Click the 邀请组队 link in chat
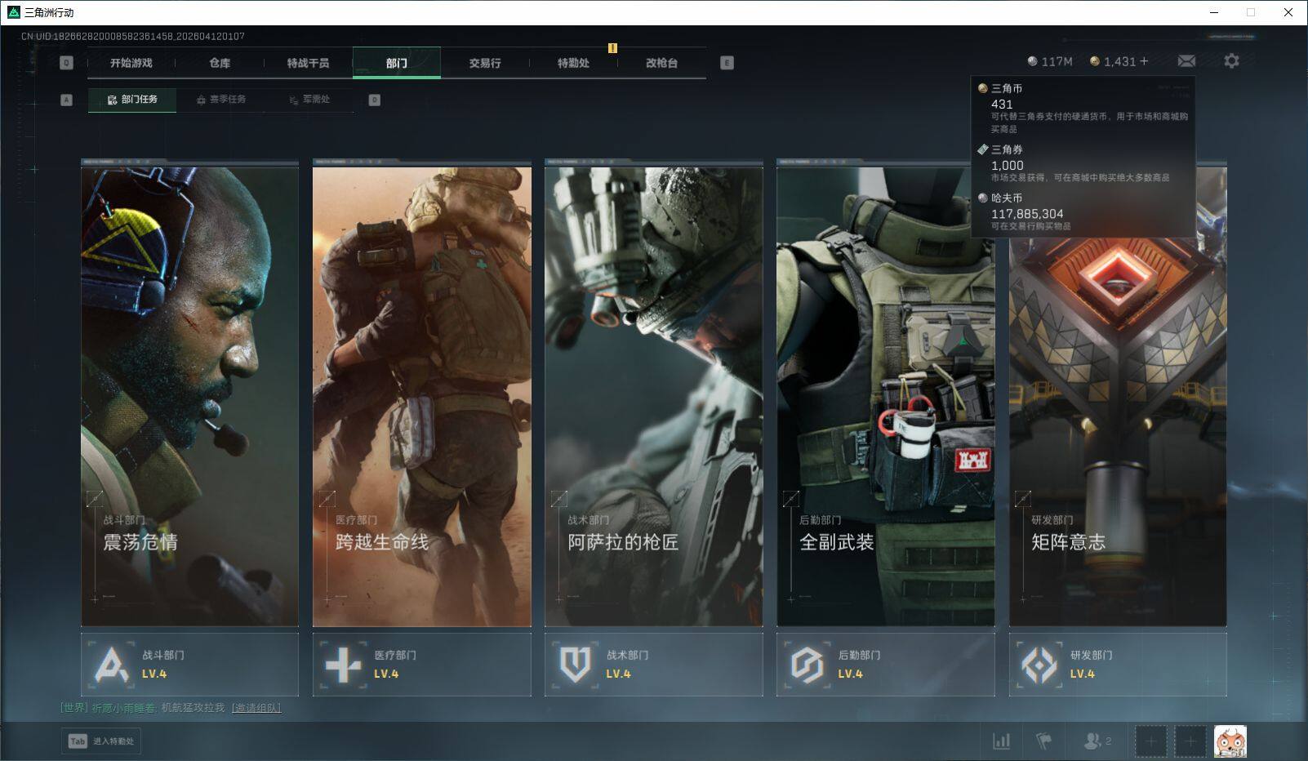The image size is (1308, 761). pos(256,708)
